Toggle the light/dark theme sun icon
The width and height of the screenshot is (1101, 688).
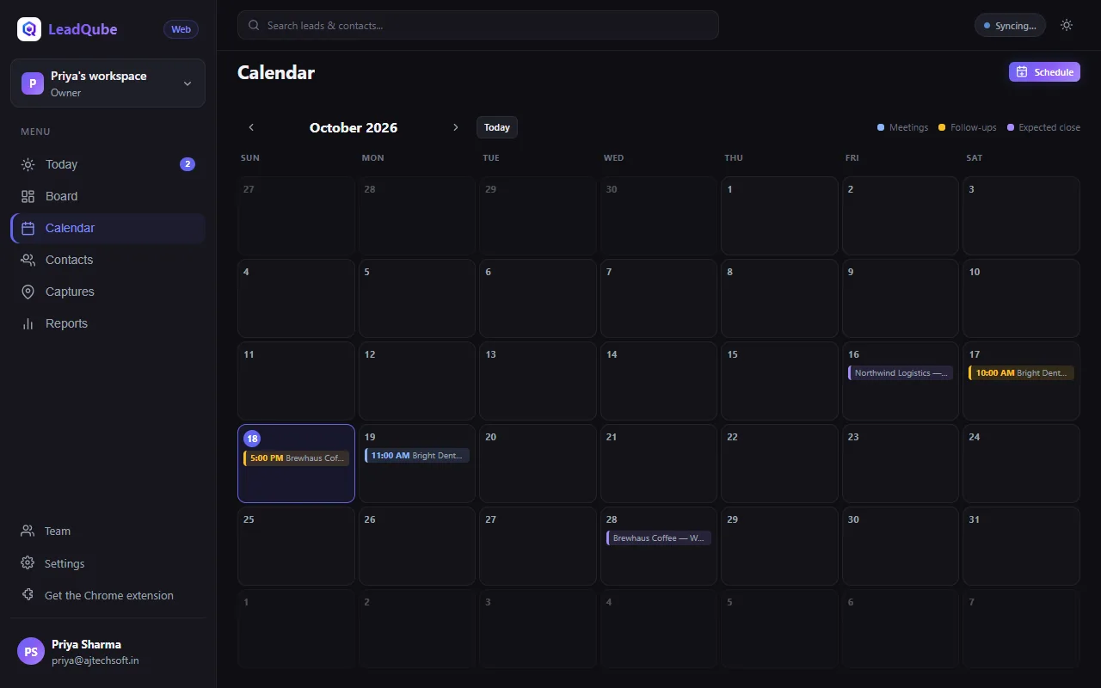click(x=1067, y=25)
